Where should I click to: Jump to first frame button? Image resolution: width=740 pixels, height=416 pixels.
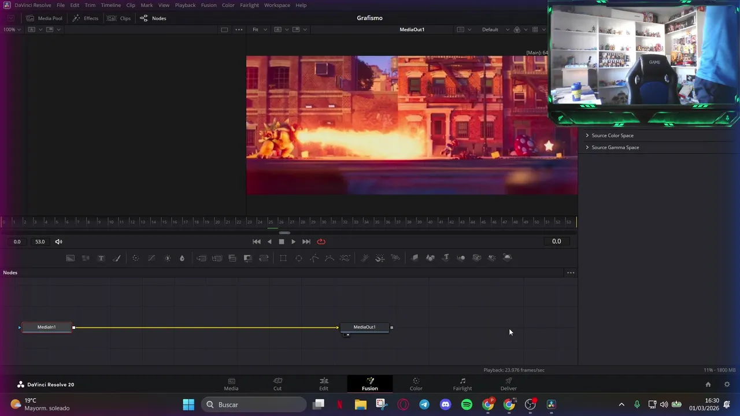257,242
